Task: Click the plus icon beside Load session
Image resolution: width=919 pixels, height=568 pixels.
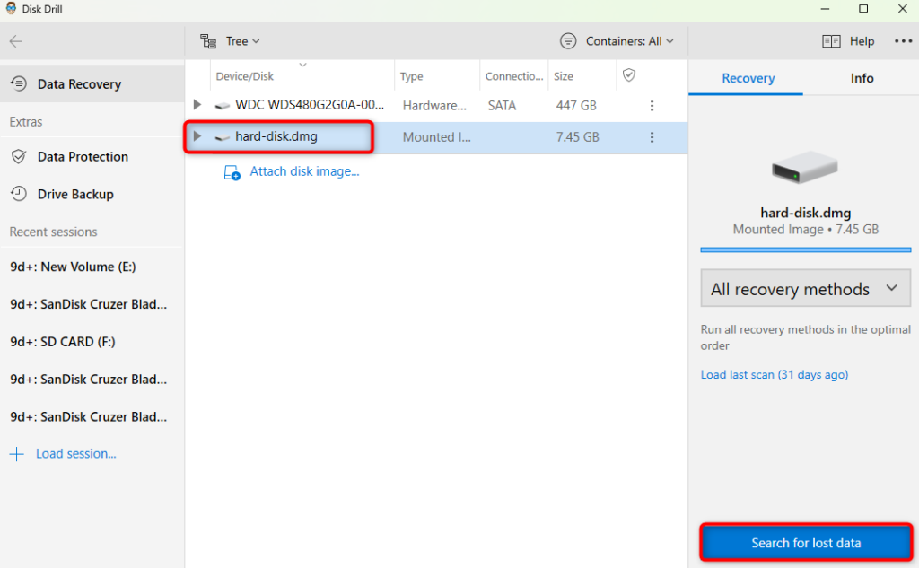Action: [x=18, y=453]
